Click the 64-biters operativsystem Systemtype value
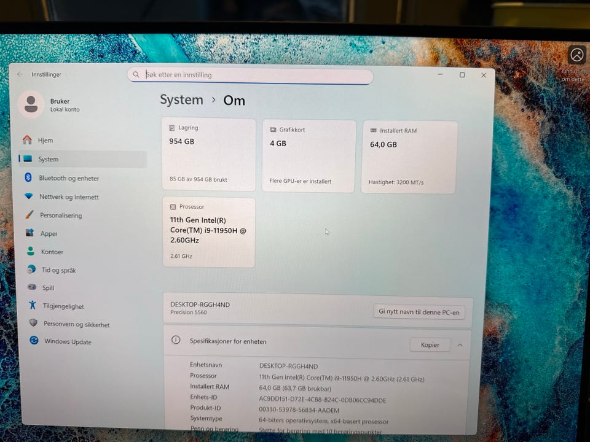 point(323,421)
